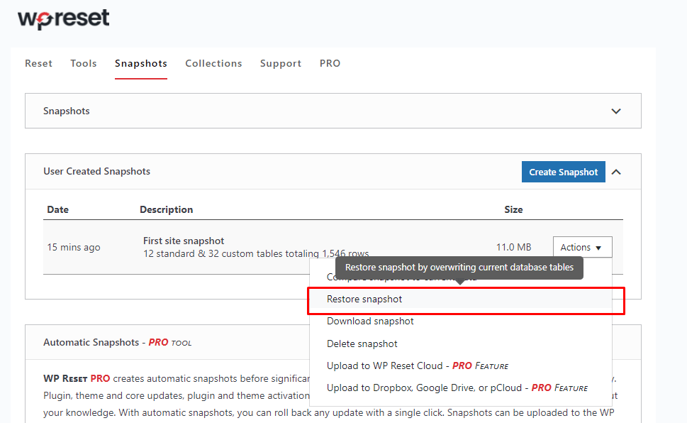687x423 pixels.
Task: Open the PRO tab
Action: click(x=330, y=63)
